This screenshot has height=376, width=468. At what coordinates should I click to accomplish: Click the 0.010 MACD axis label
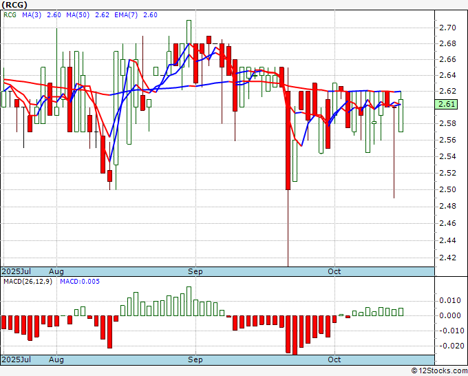coord(450,300)
